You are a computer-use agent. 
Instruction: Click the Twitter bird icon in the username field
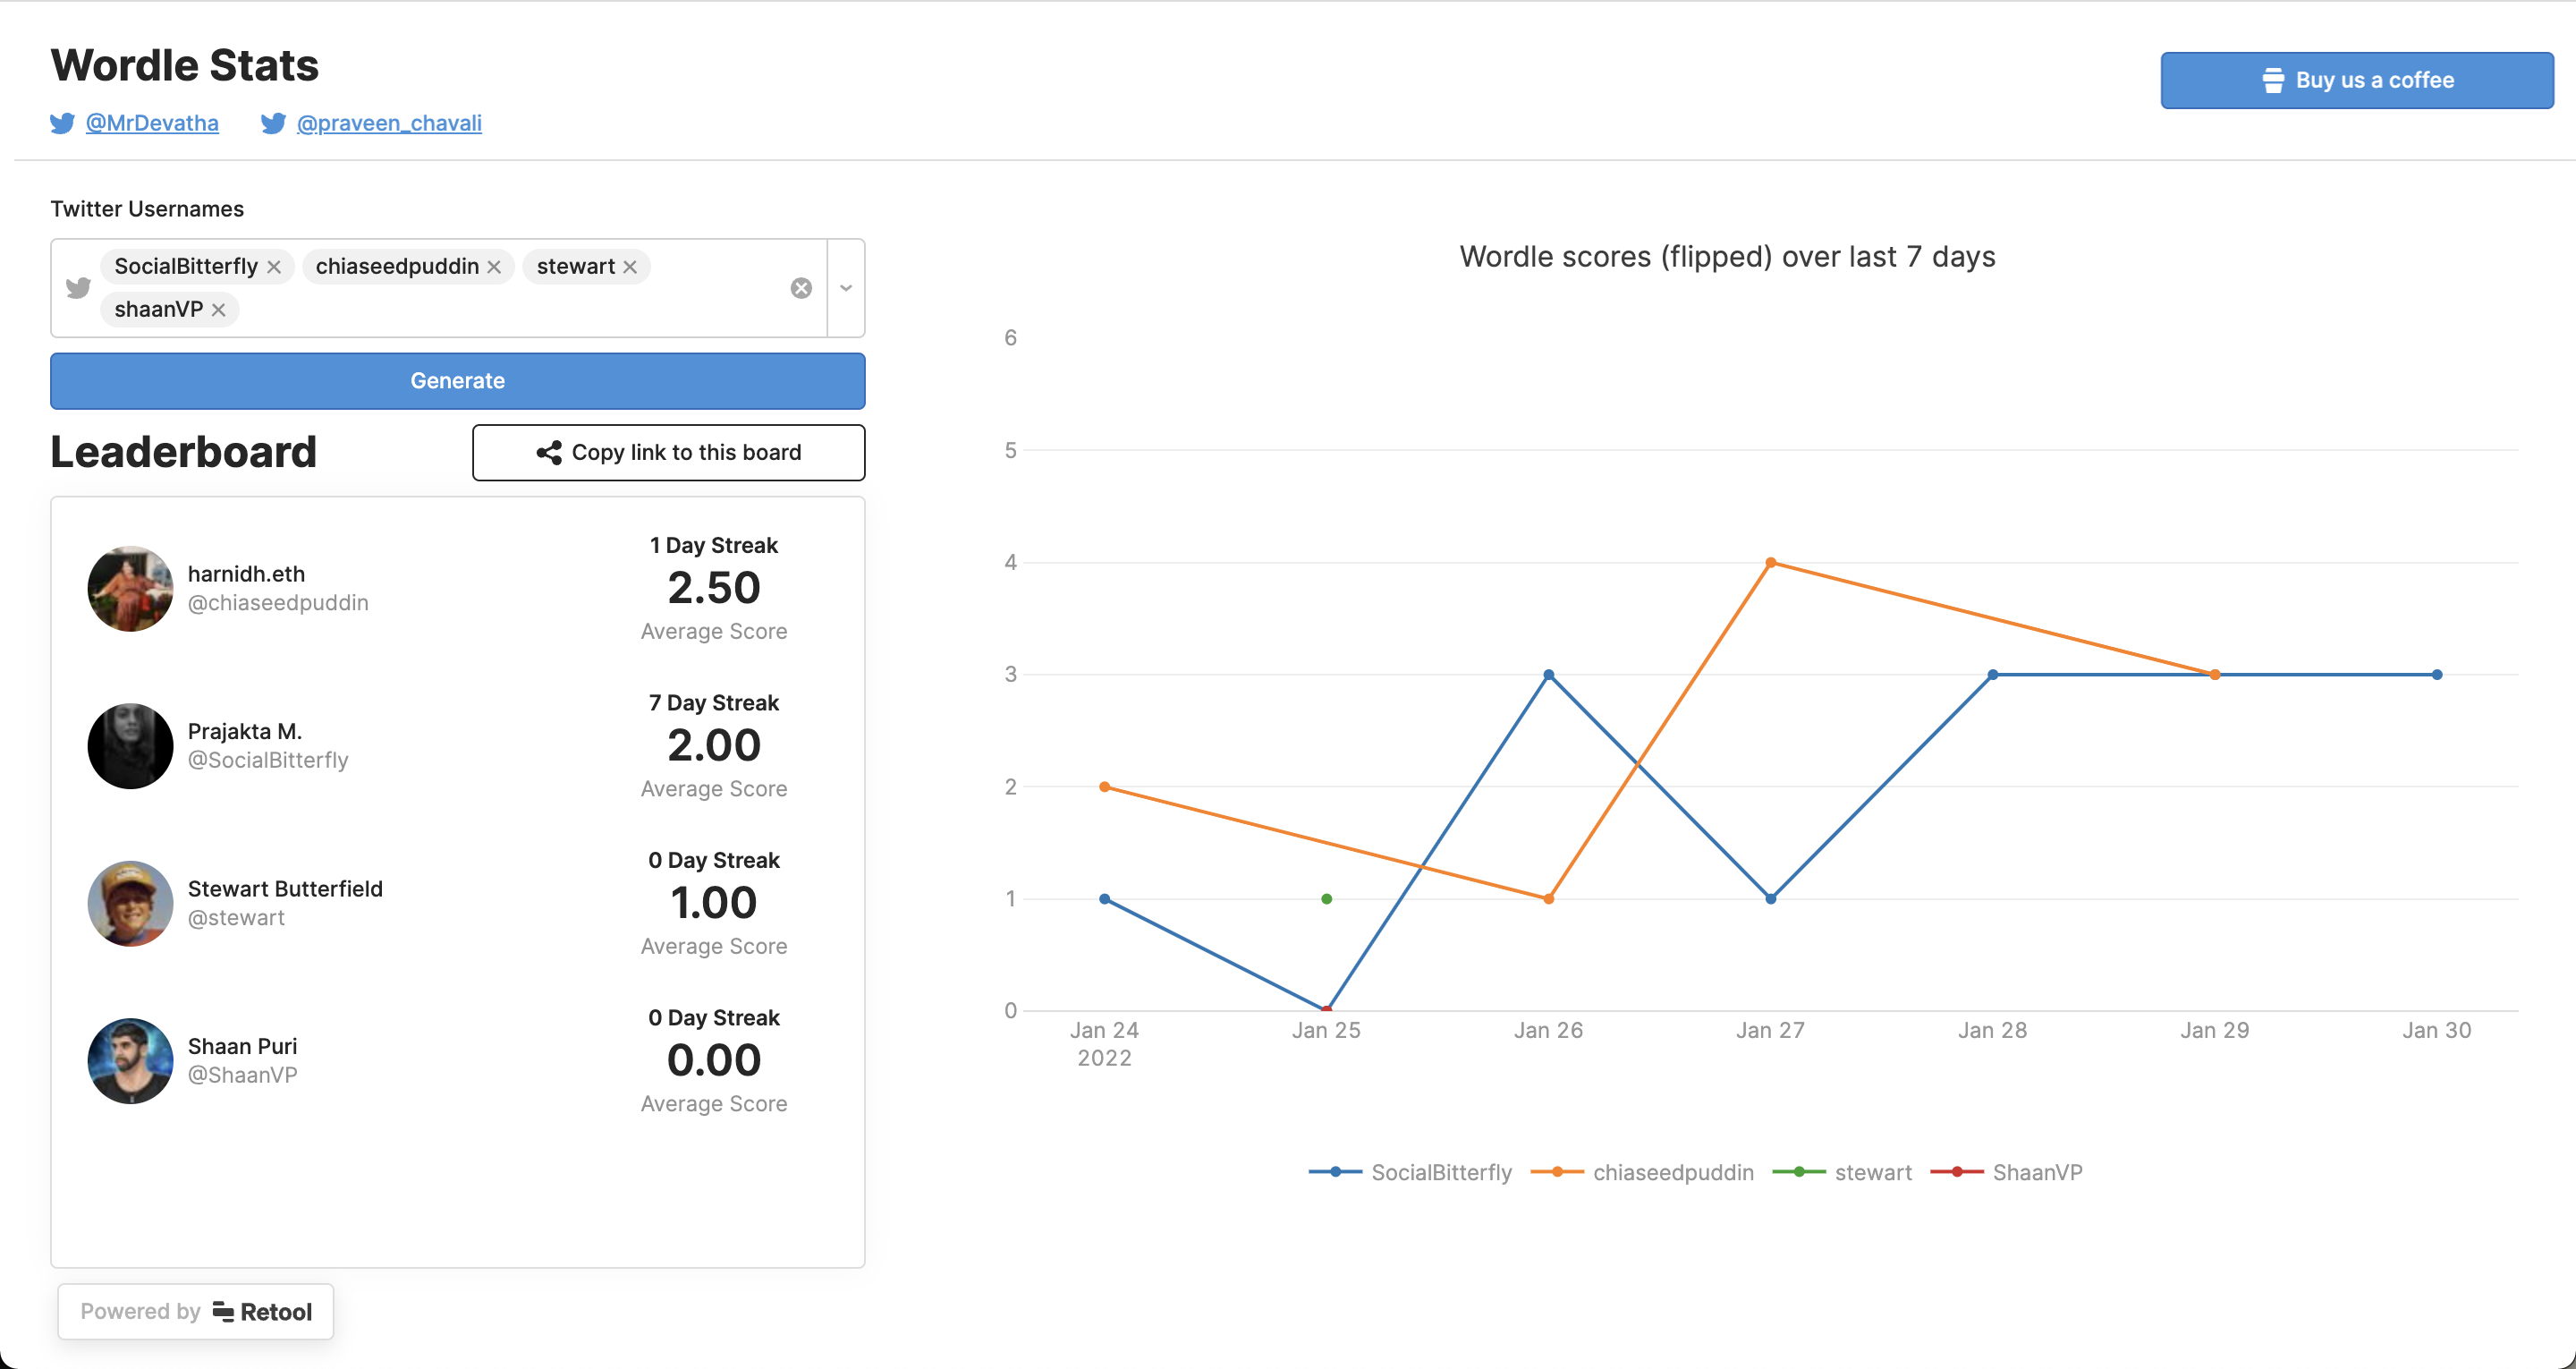[78, 287]
